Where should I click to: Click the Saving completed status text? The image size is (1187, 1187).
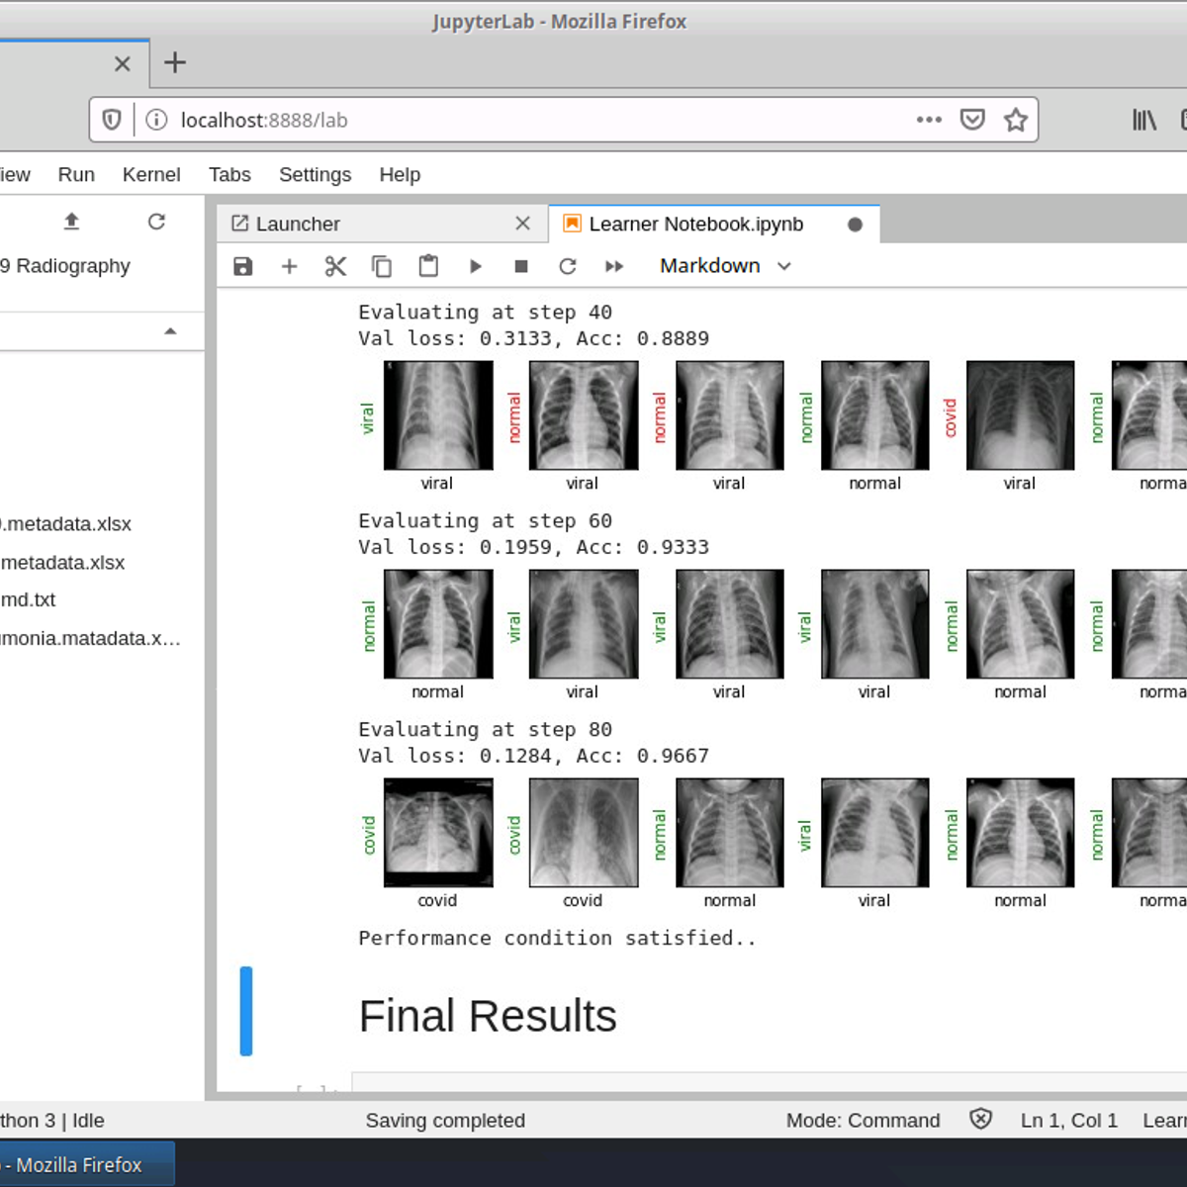(x=445, y=1120)
